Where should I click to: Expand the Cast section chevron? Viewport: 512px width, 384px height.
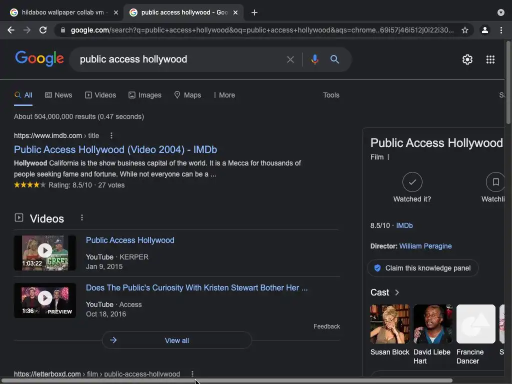tap(397, 292)
